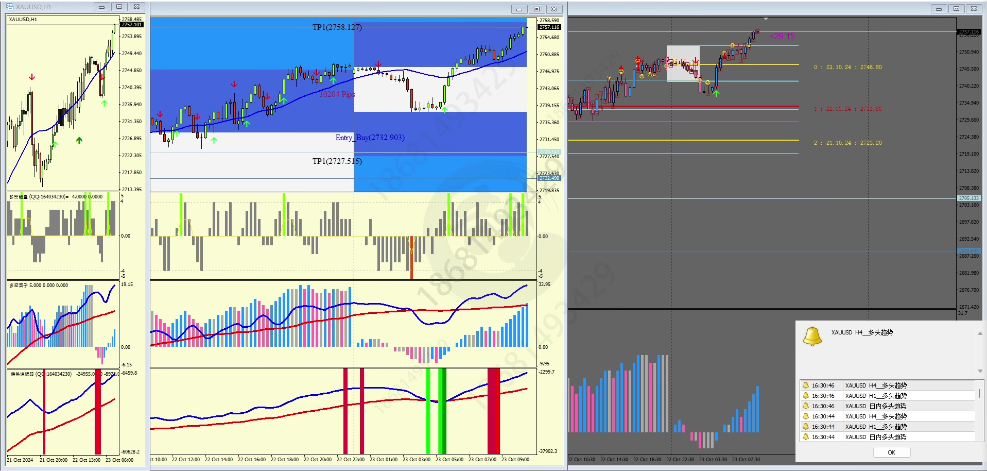
Task: Click the bell icon of the 16:30:46 H4 alert row
Action: click(x=806, y=385)
